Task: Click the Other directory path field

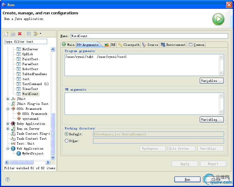Action: pyautogui.click(x=159, y=141)
